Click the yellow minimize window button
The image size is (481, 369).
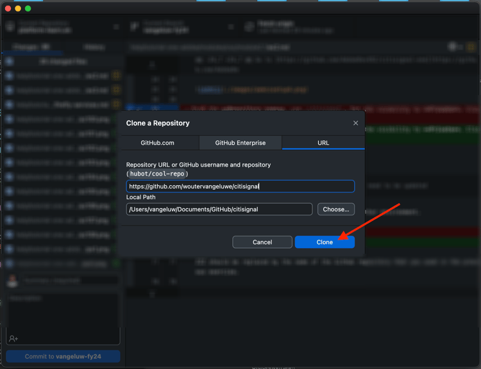click(x=18, y=8)
